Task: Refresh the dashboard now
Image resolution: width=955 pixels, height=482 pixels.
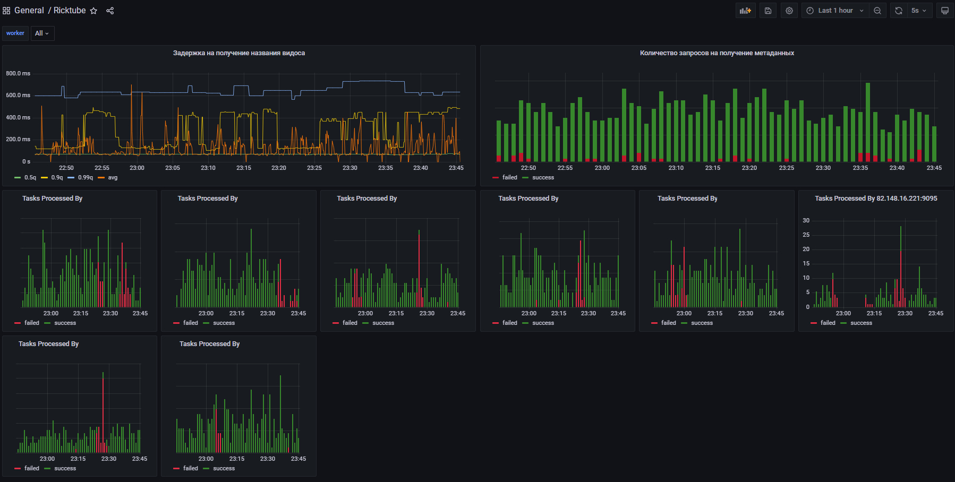Action: [898, 11]
